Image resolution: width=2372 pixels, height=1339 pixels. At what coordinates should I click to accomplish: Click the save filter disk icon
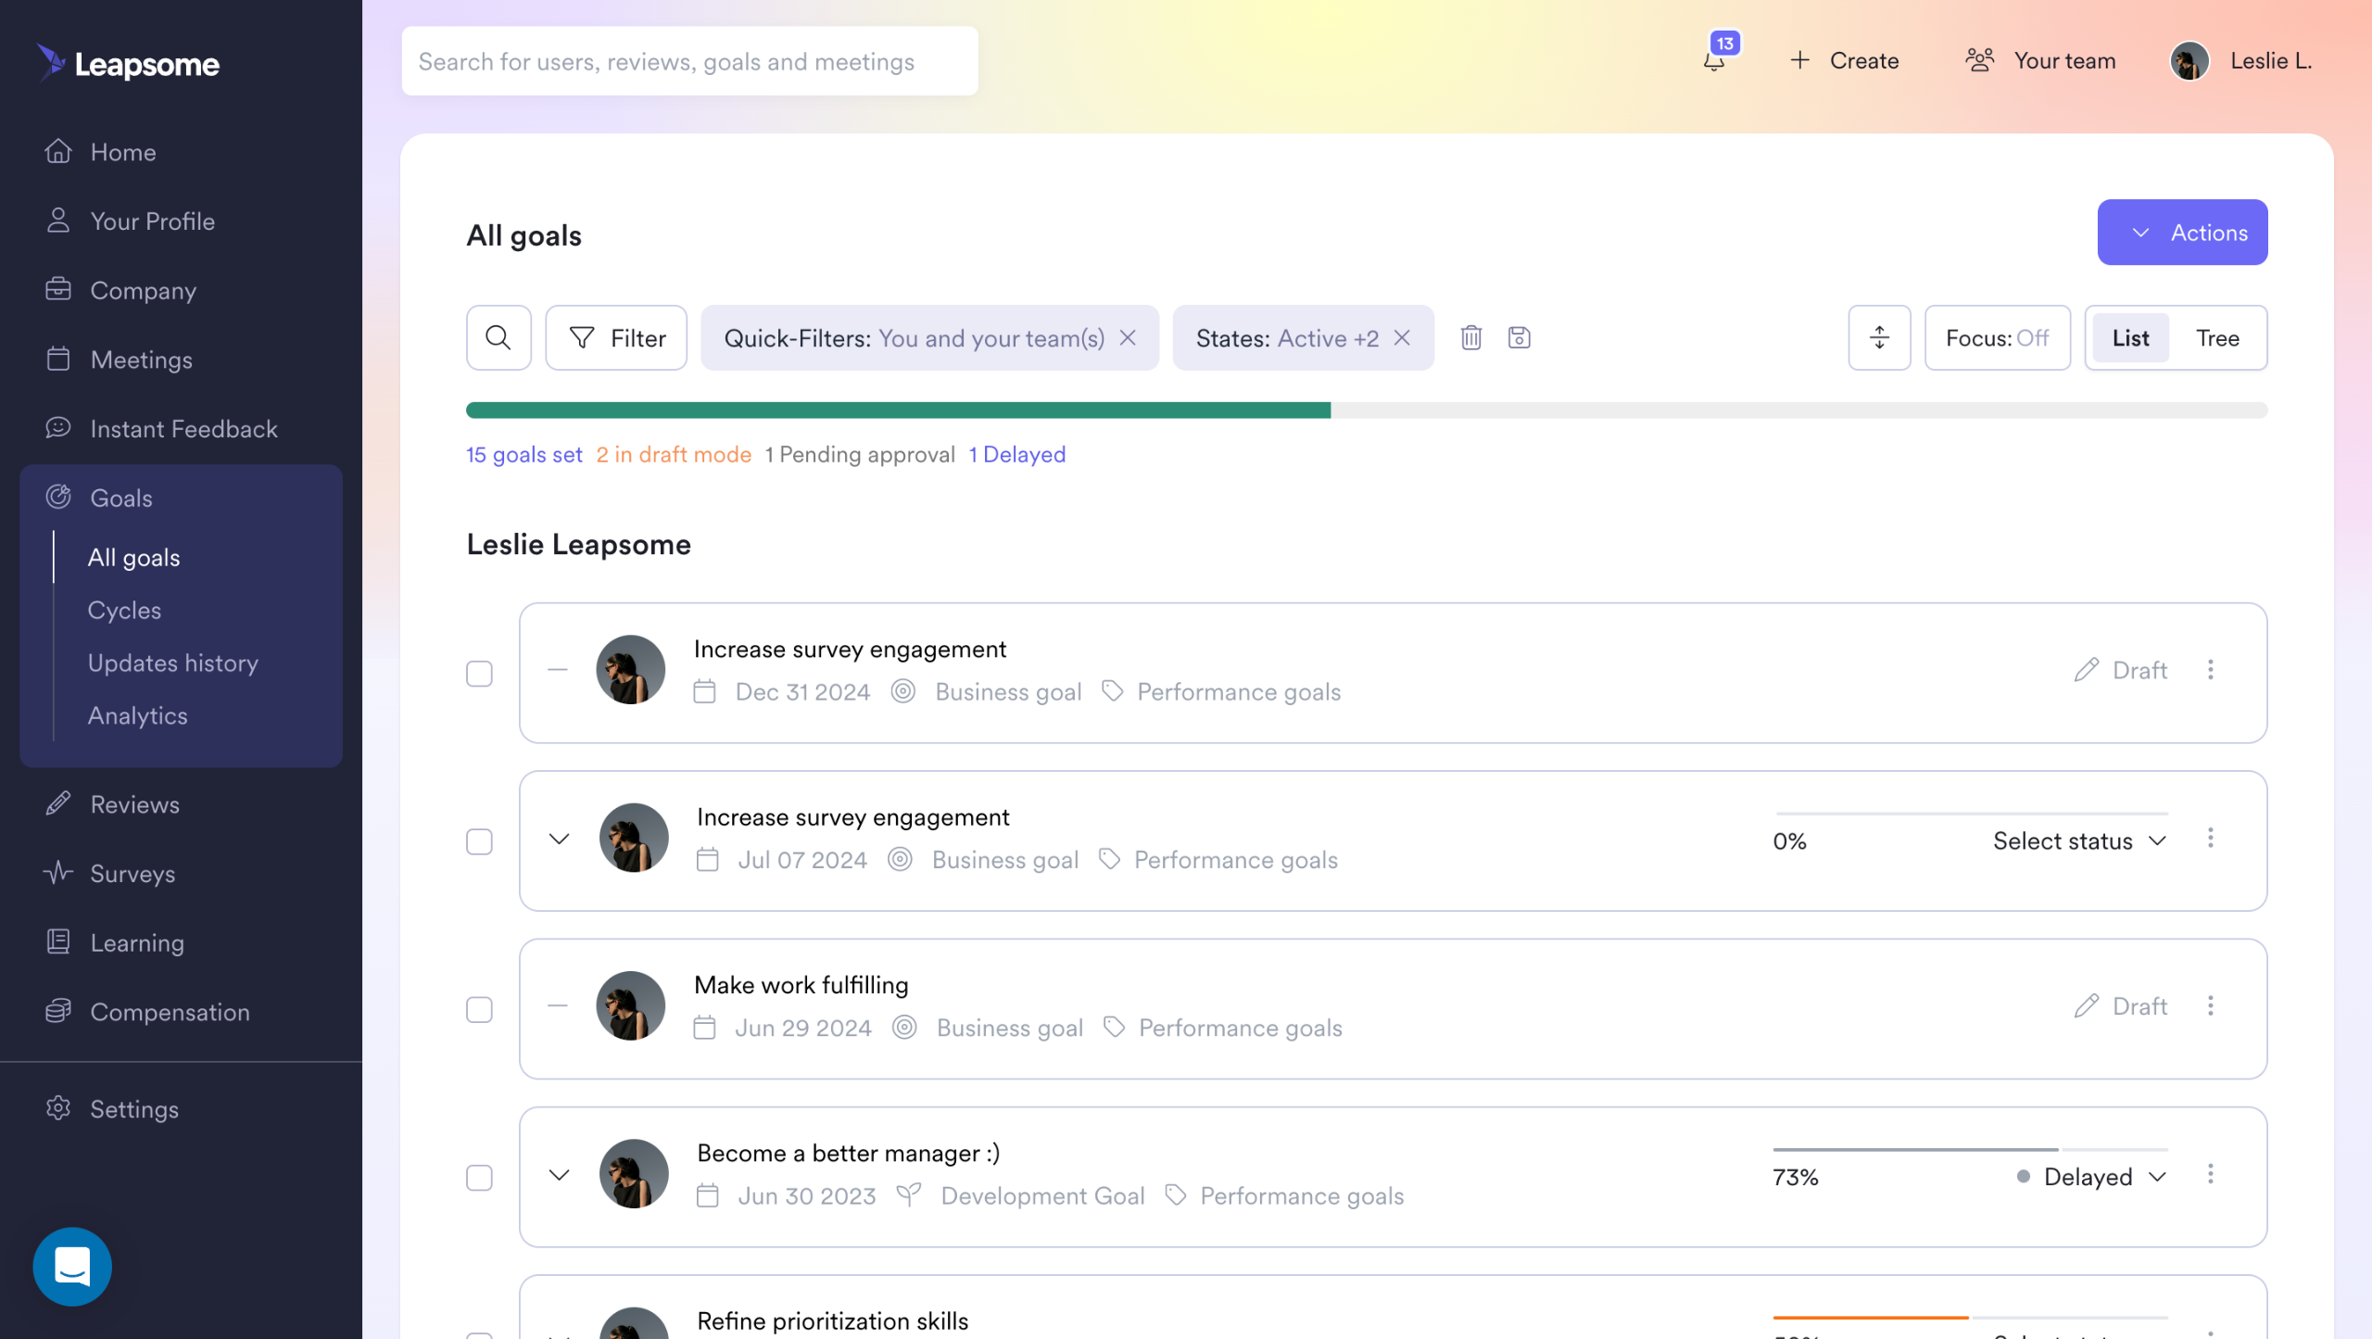click(1520, 337)
